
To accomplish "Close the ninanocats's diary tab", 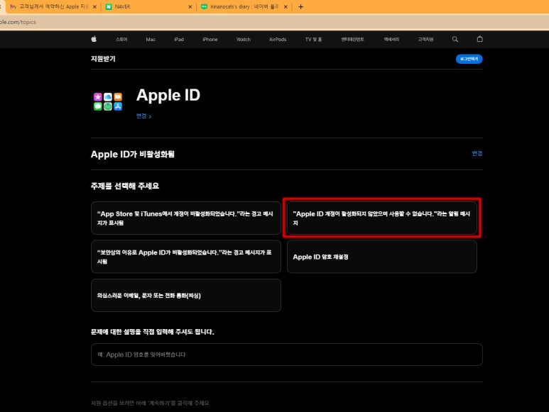I will tap(286, 6).
